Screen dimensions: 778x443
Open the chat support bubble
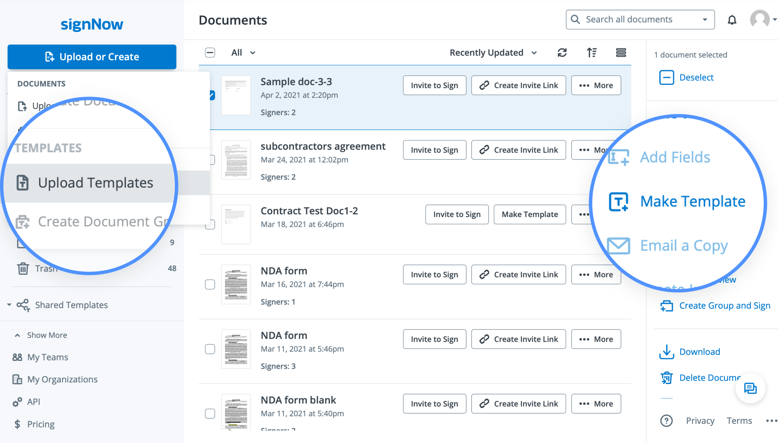[x=750, y=388]
